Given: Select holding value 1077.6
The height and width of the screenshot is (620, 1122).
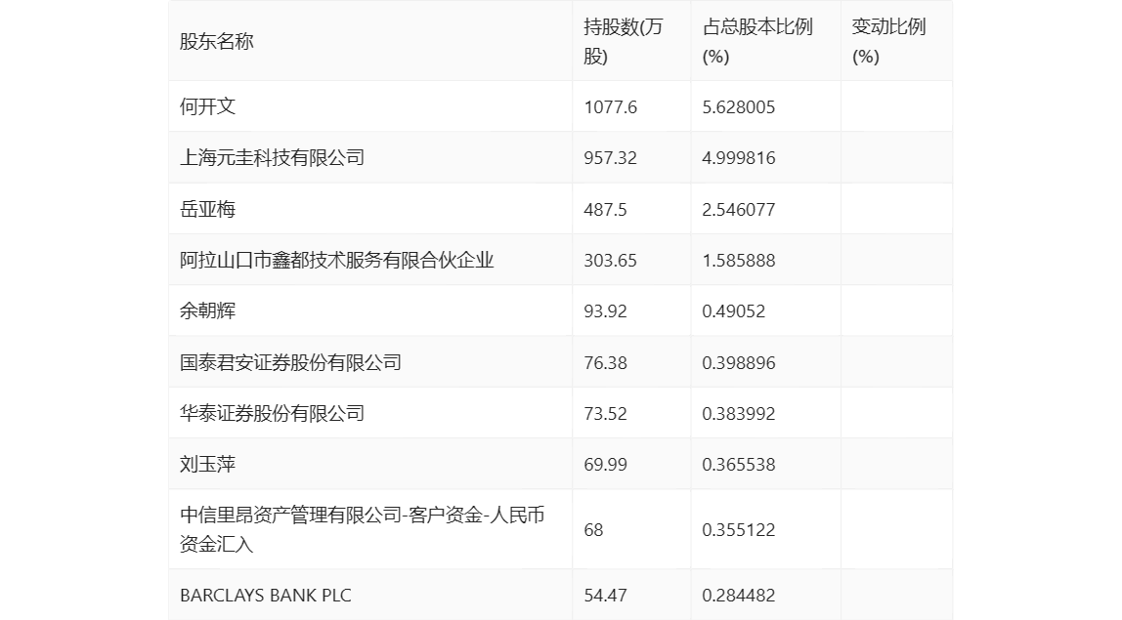Looking at the screenshot, I should [611, 107].
